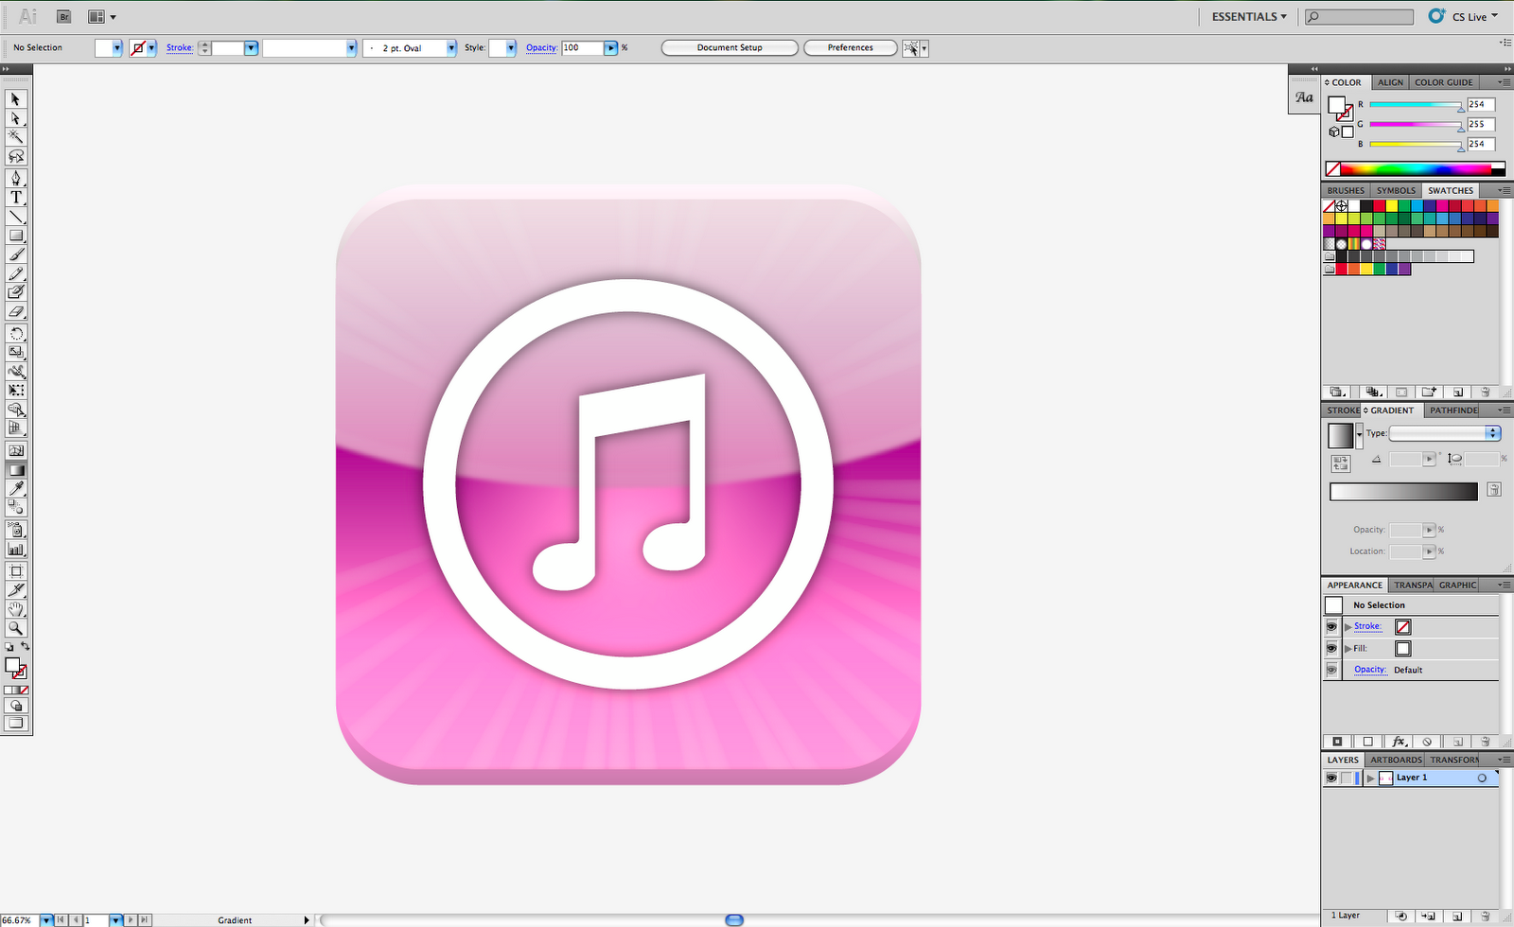
Task: Switch to the ALIGN tab
Action: pos(1390,82)
